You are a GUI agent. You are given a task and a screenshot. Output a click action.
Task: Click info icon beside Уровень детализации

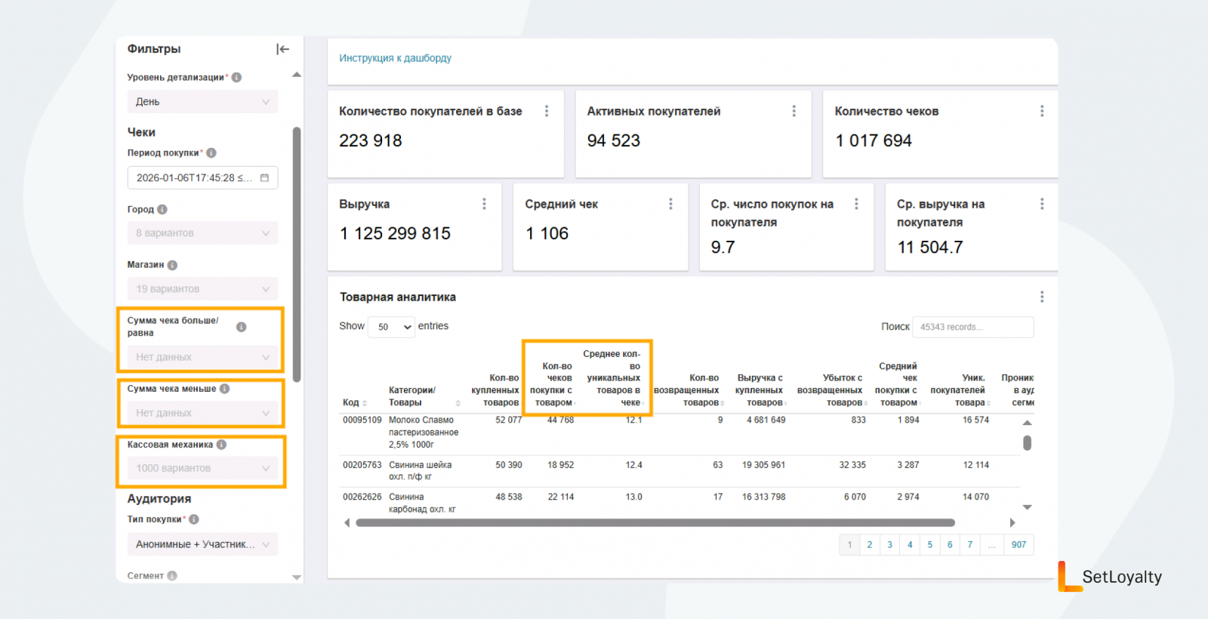tap(236, 77)
